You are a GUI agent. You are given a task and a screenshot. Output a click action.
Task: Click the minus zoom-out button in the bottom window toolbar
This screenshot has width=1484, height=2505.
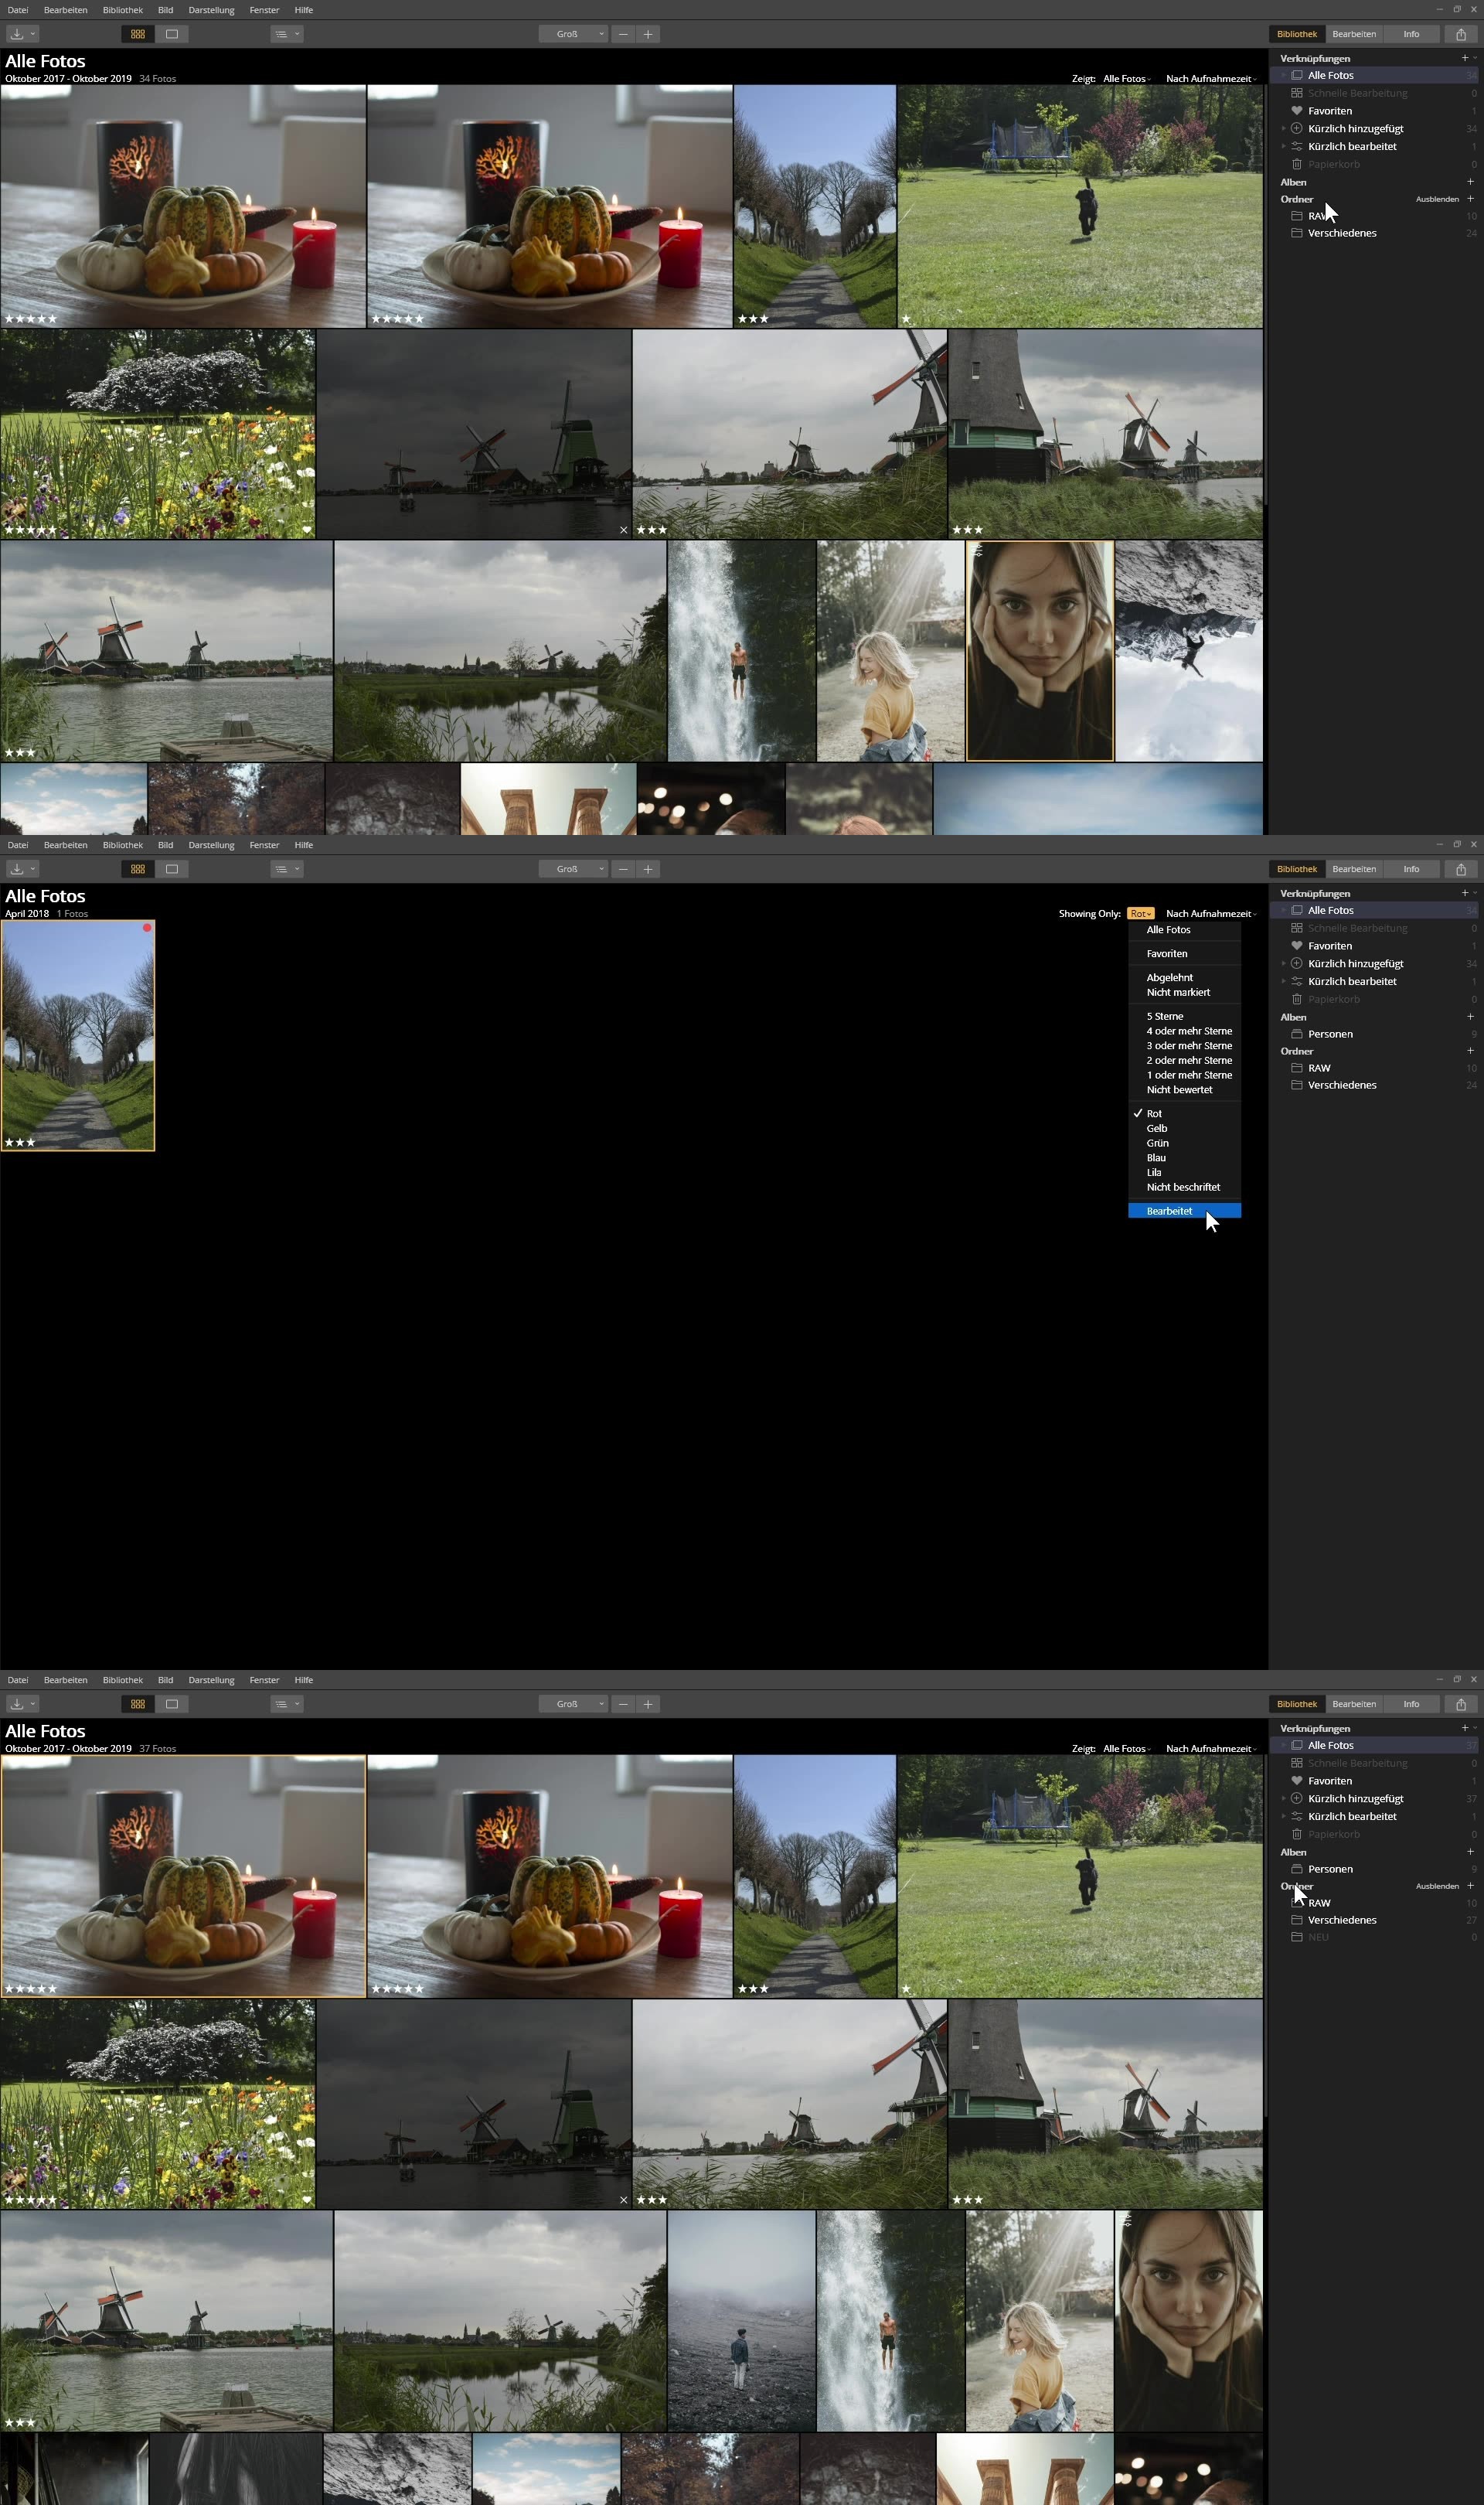click(x=623, y=1704)
